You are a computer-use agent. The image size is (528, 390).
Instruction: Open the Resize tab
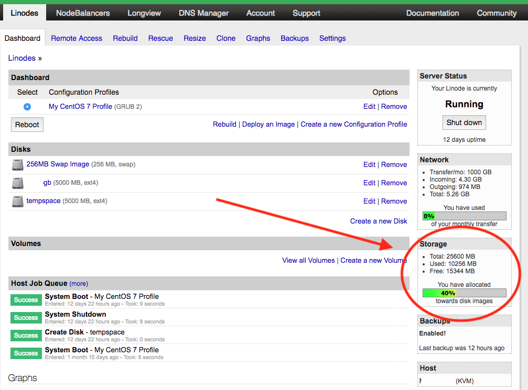tap(195, 38)
